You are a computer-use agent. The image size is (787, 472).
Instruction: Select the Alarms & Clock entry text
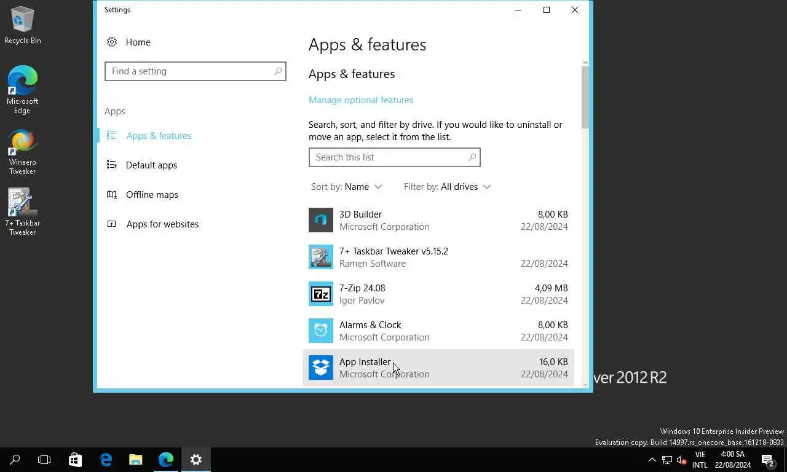point(370,324)
